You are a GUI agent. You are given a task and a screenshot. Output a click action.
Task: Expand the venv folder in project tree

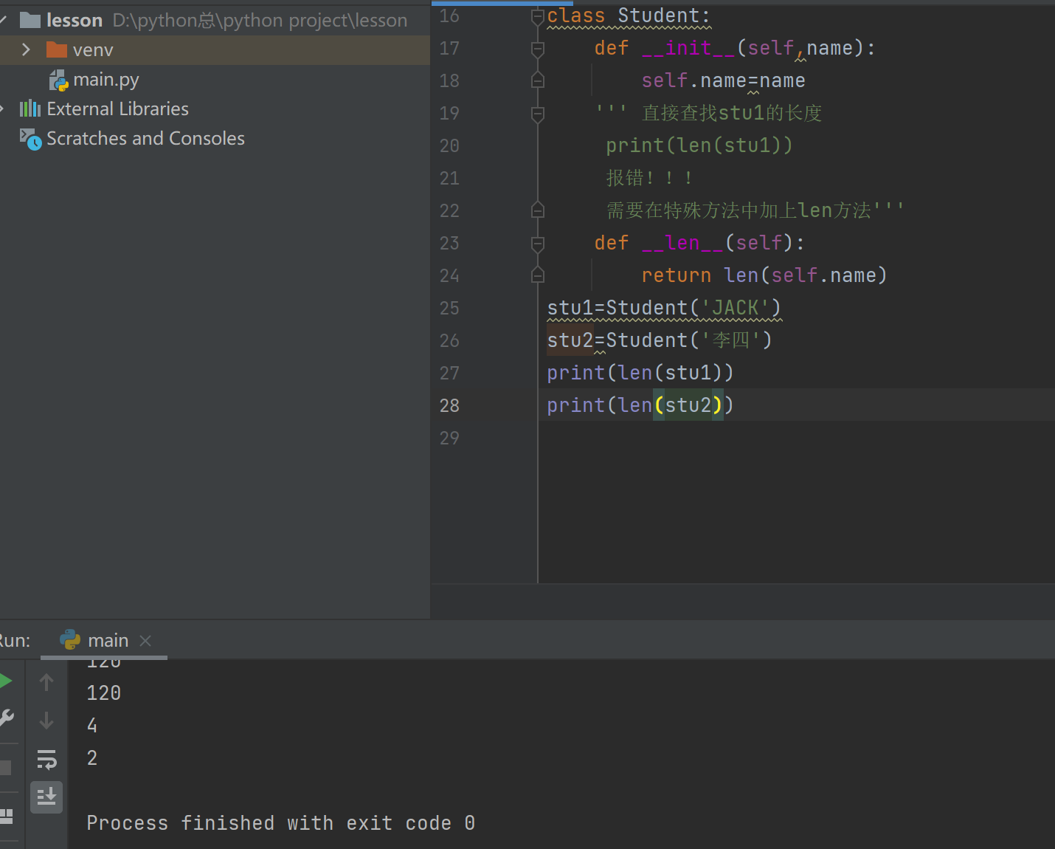click(x=26, y=49)
